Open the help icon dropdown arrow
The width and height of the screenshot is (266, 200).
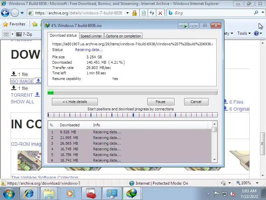click(261, 33)
